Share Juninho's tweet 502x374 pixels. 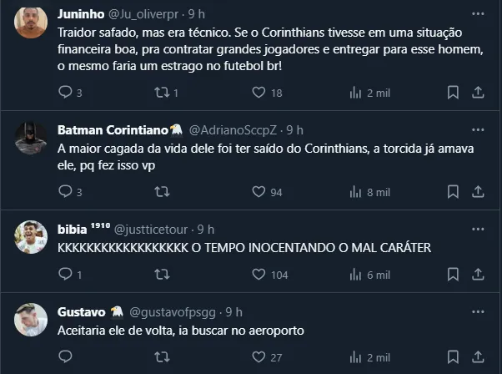pyautogui.click(x=478, y=93)
